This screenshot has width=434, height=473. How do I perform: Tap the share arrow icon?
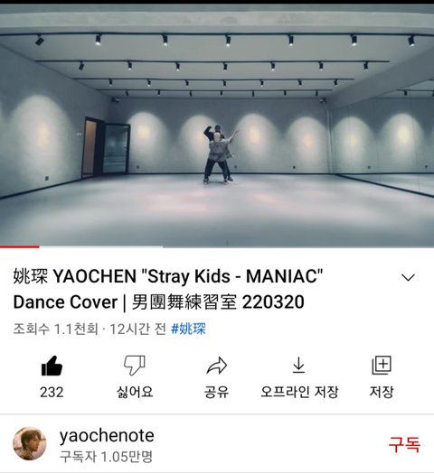pyautogui.click(x=217, y=366)
